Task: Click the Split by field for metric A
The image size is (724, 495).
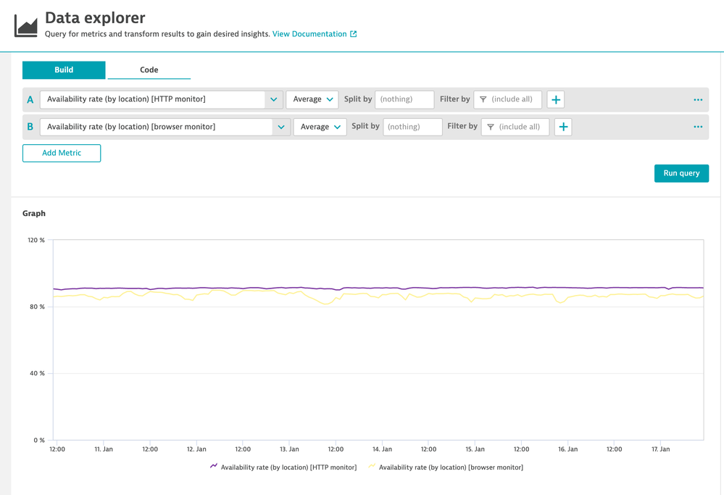Action: pyautogui.click(x=404, y=99)
